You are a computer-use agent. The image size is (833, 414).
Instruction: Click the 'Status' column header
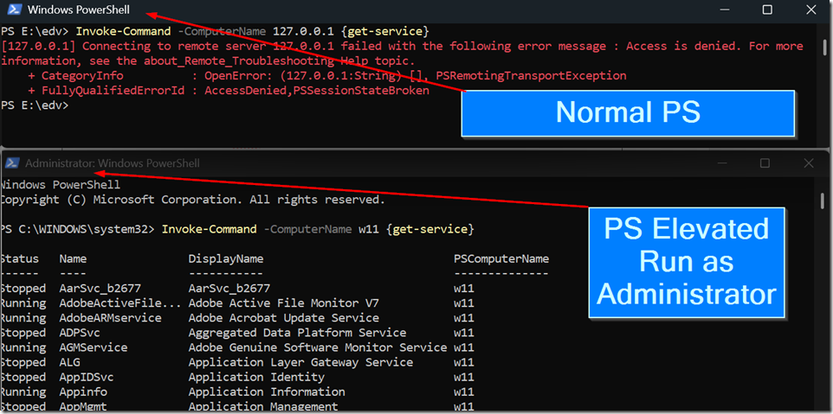click(20, 259)
